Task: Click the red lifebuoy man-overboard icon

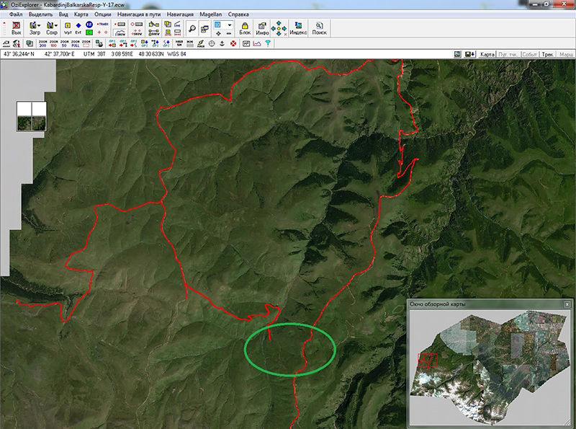Action: (233, 43)
